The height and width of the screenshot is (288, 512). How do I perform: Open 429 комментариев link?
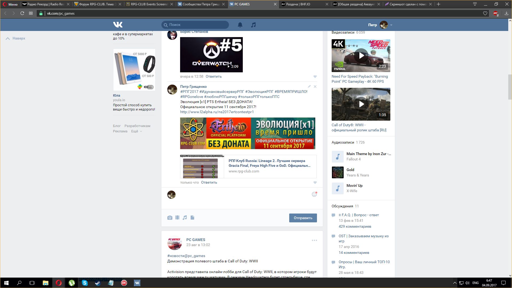point(355,226)
